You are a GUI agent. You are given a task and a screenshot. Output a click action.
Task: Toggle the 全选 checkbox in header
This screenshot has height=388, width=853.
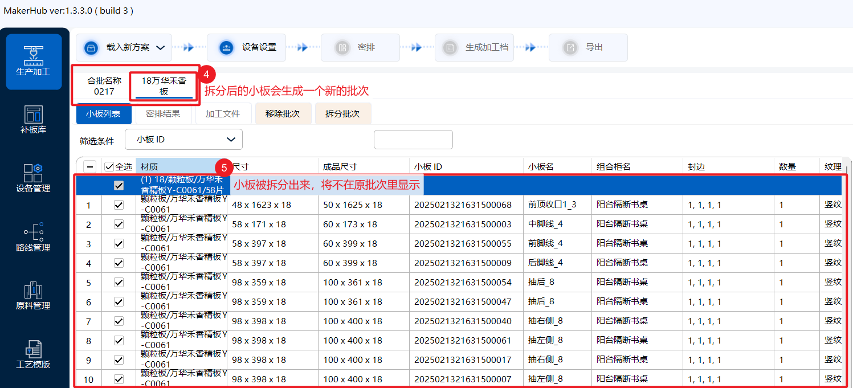pos(109,167)
